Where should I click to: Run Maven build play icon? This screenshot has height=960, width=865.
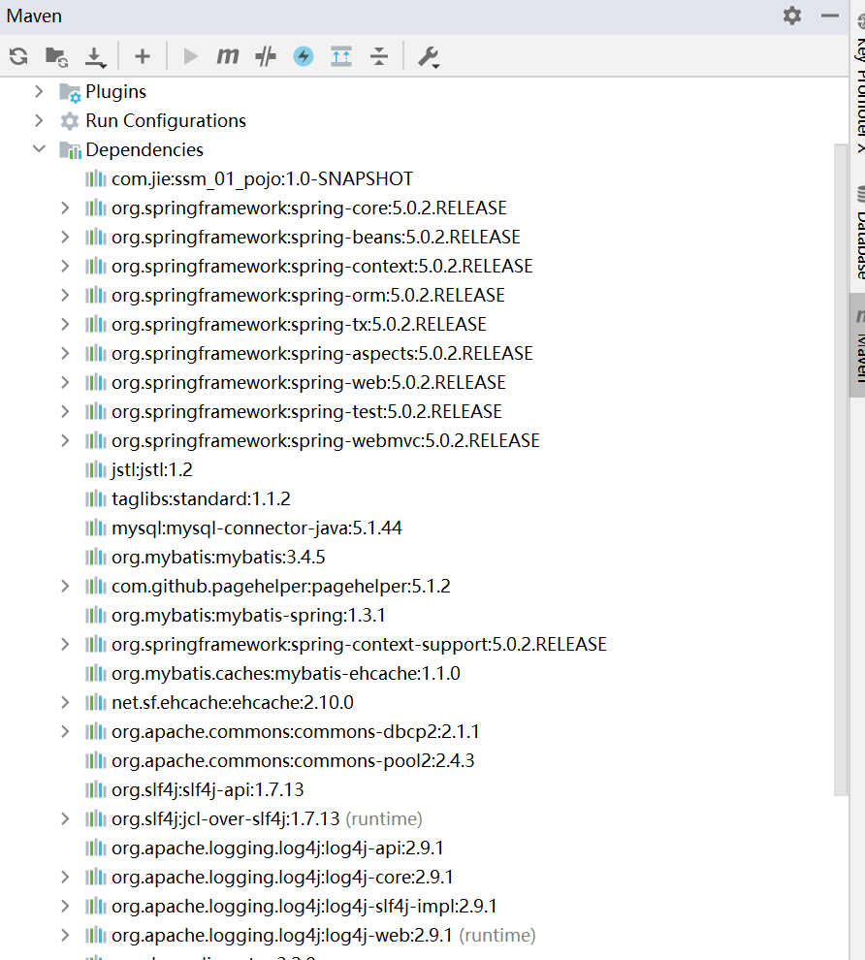click(x=190, y=56)
